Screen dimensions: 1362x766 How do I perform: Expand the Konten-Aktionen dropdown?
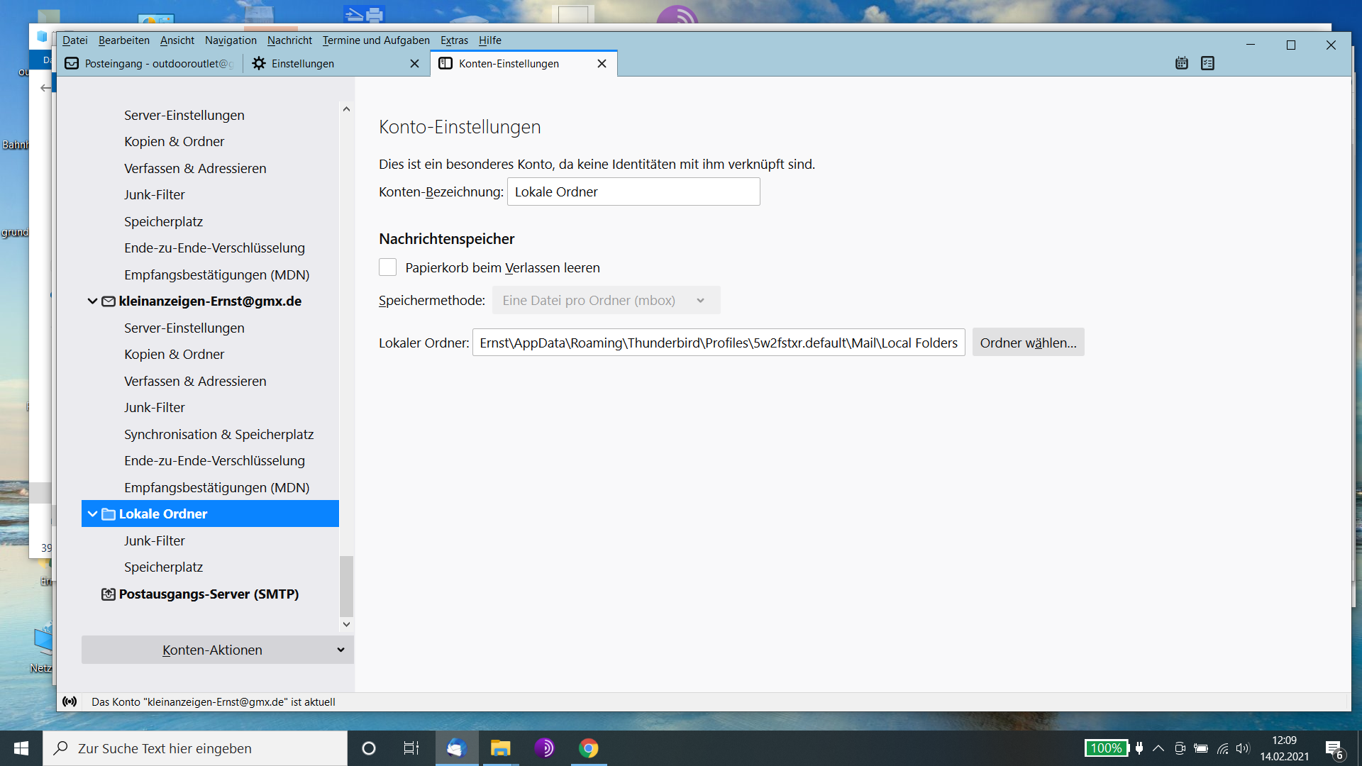pyautogui.click(x=217, y=650)
